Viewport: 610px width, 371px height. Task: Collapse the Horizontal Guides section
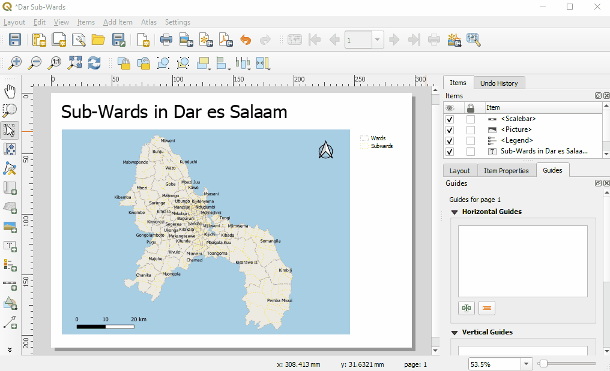[x=454, y=212]
